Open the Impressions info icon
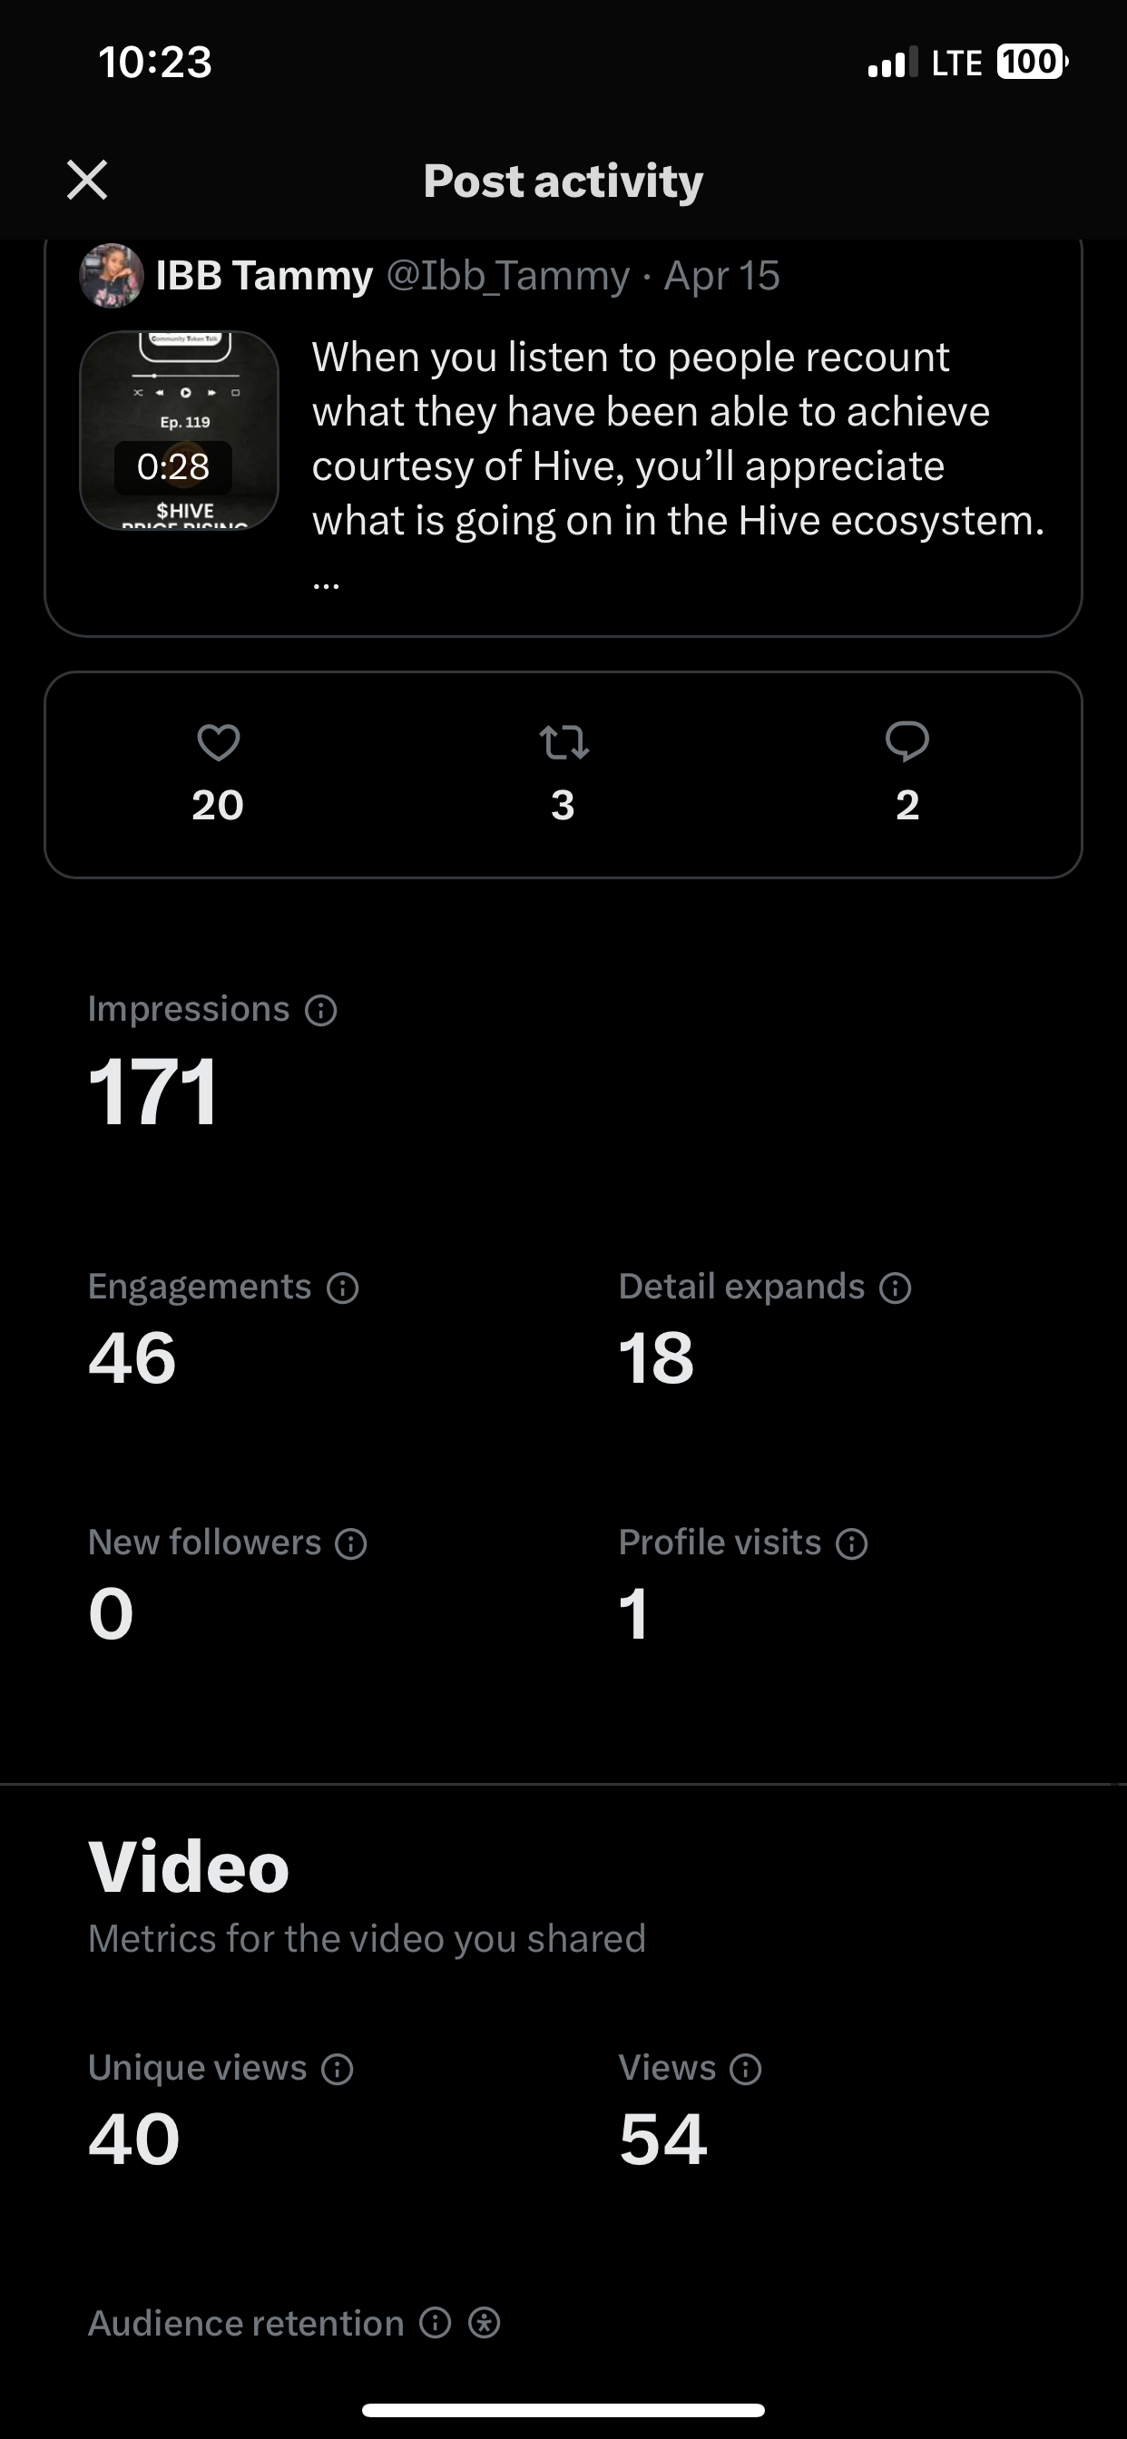Image resolution: width=1127 pixels, height=2439 pixels. coord(321,1010)
